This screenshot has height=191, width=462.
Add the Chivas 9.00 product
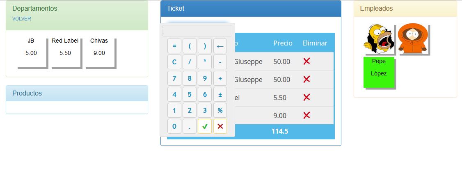[x=99, y=53]
